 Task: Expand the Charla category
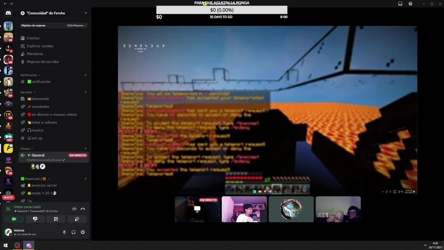(x=26, y=149)
